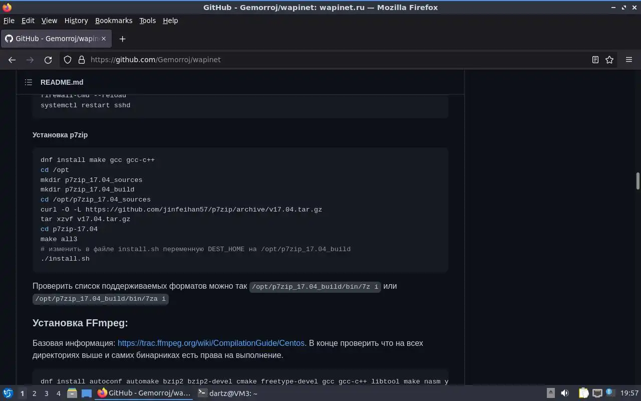The width and height of the screenshot is (641, 401).
Task: Open the trac.ffmpeg.org CompilationGuide link
Action: pos(211,343)
